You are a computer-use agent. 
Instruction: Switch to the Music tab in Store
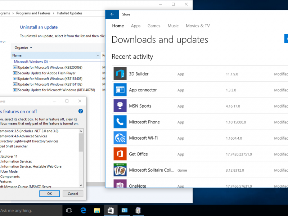(173, 26)
